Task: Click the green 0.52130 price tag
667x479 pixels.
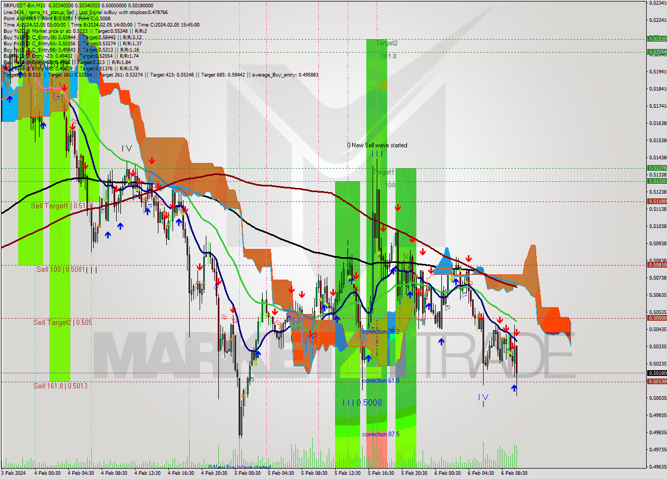Action: pos(657,39)
